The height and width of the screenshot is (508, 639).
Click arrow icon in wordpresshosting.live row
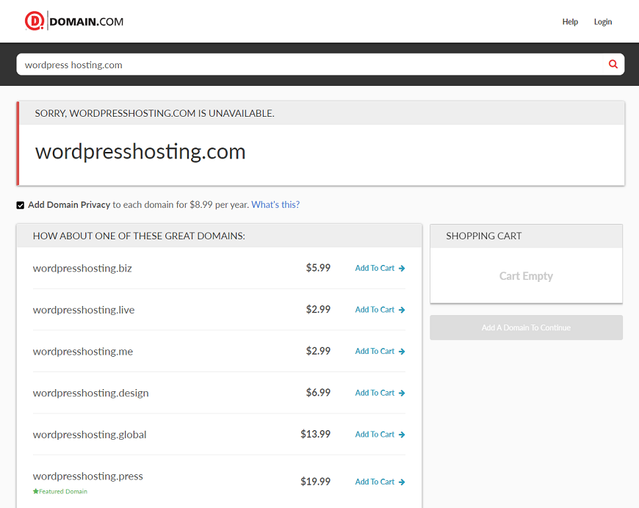pos(402,310)
